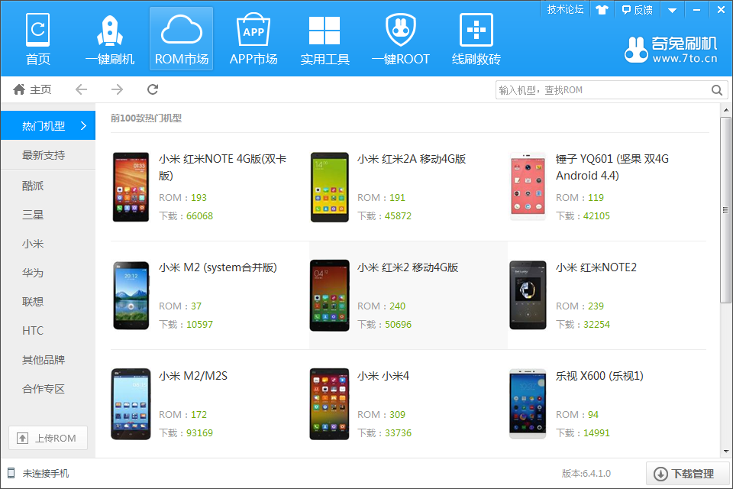Image resolution: width=733 pixels, height=489 pixels.
Task: Click the search magnifier icon
Action: coord(717,90)
